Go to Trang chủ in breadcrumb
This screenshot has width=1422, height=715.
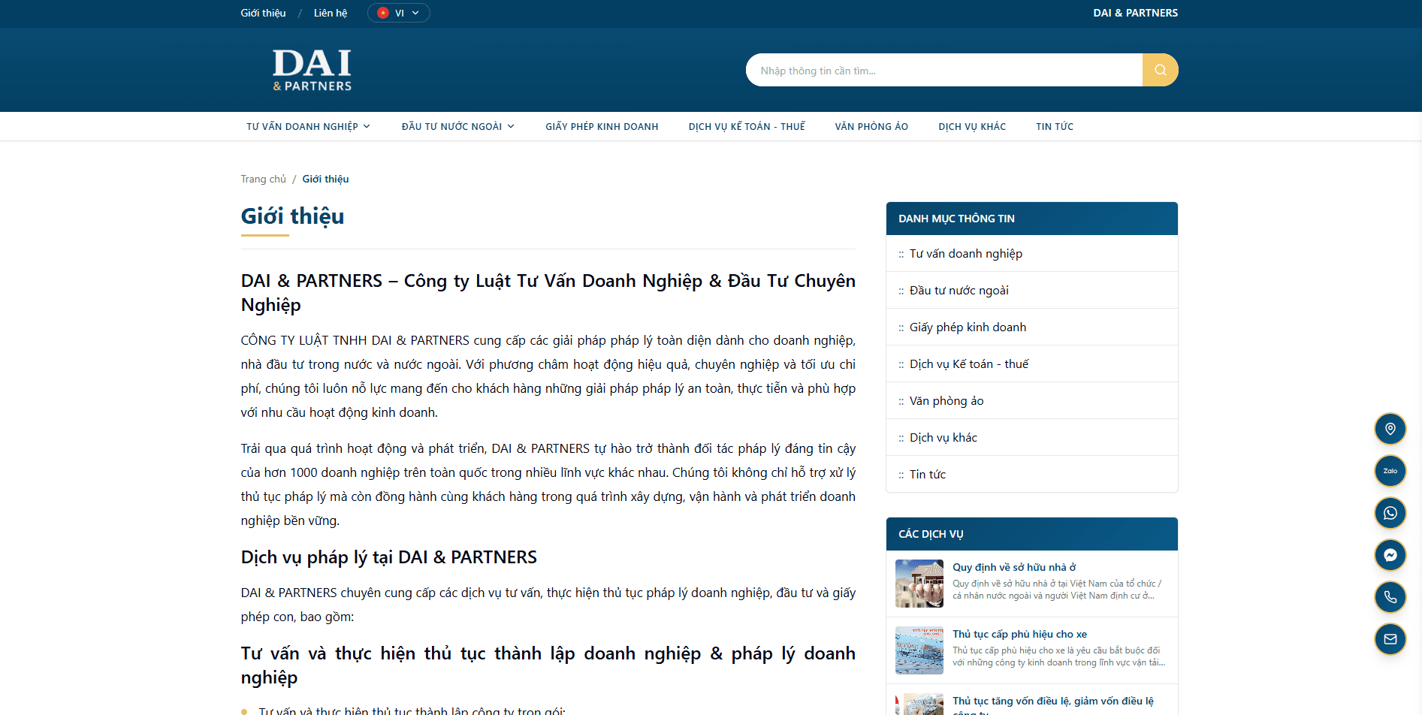coord(263,179)
